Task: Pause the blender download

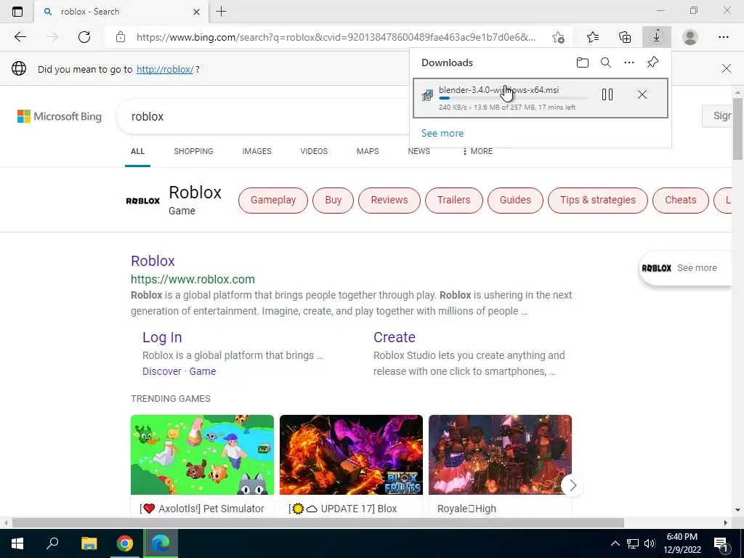Action: [607, 94]
